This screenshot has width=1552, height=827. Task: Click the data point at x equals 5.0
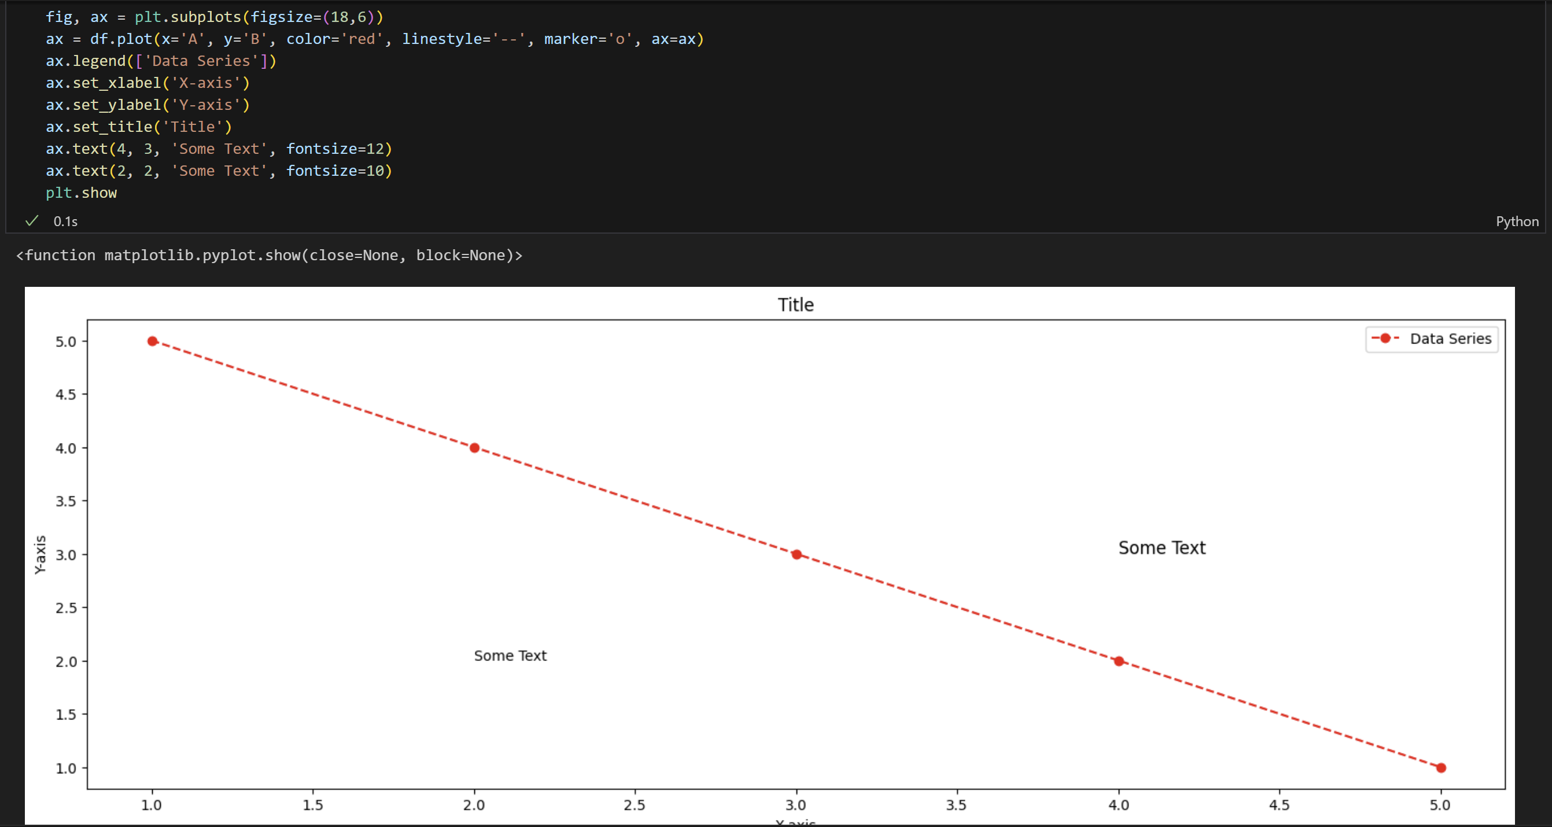(1440, 767)
